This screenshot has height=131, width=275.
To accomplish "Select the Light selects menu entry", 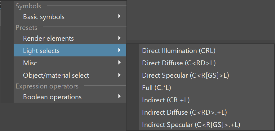I will (70, 51).
